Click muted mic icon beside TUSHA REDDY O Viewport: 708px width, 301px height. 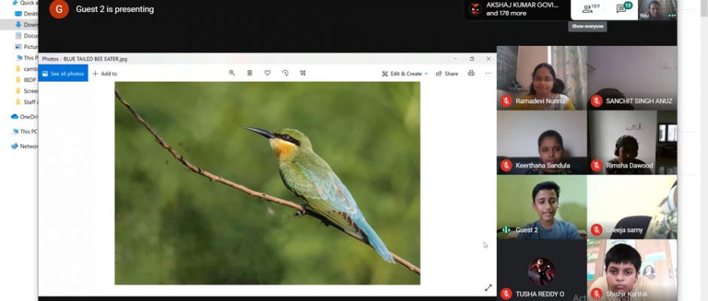pyautogui.click(x=506, y=293)
